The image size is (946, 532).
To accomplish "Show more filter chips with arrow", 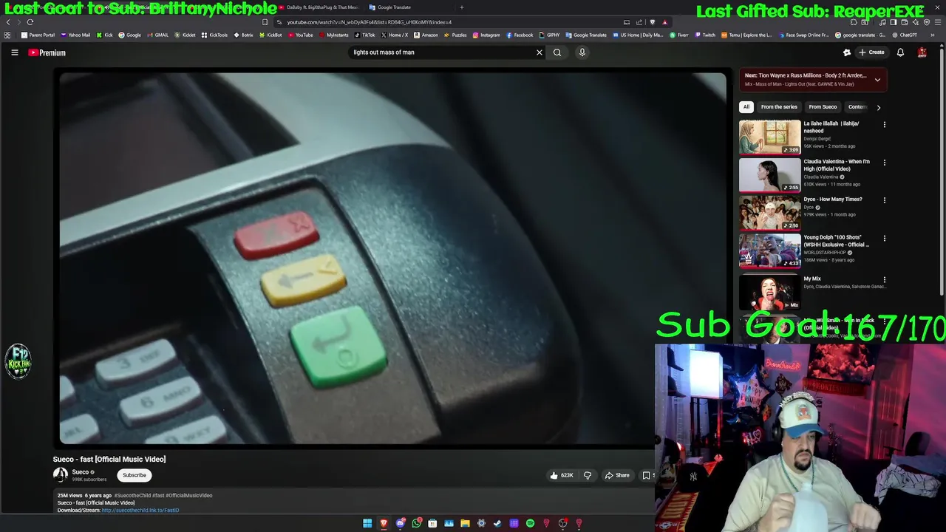I will [x=879, y=107].
